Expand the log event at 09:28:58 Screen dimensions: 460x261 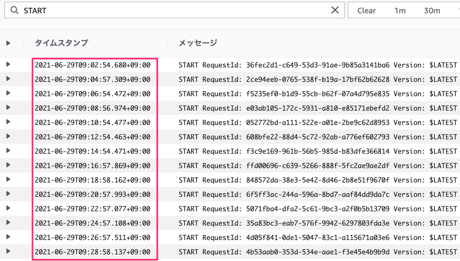click(x=8, y=252)
